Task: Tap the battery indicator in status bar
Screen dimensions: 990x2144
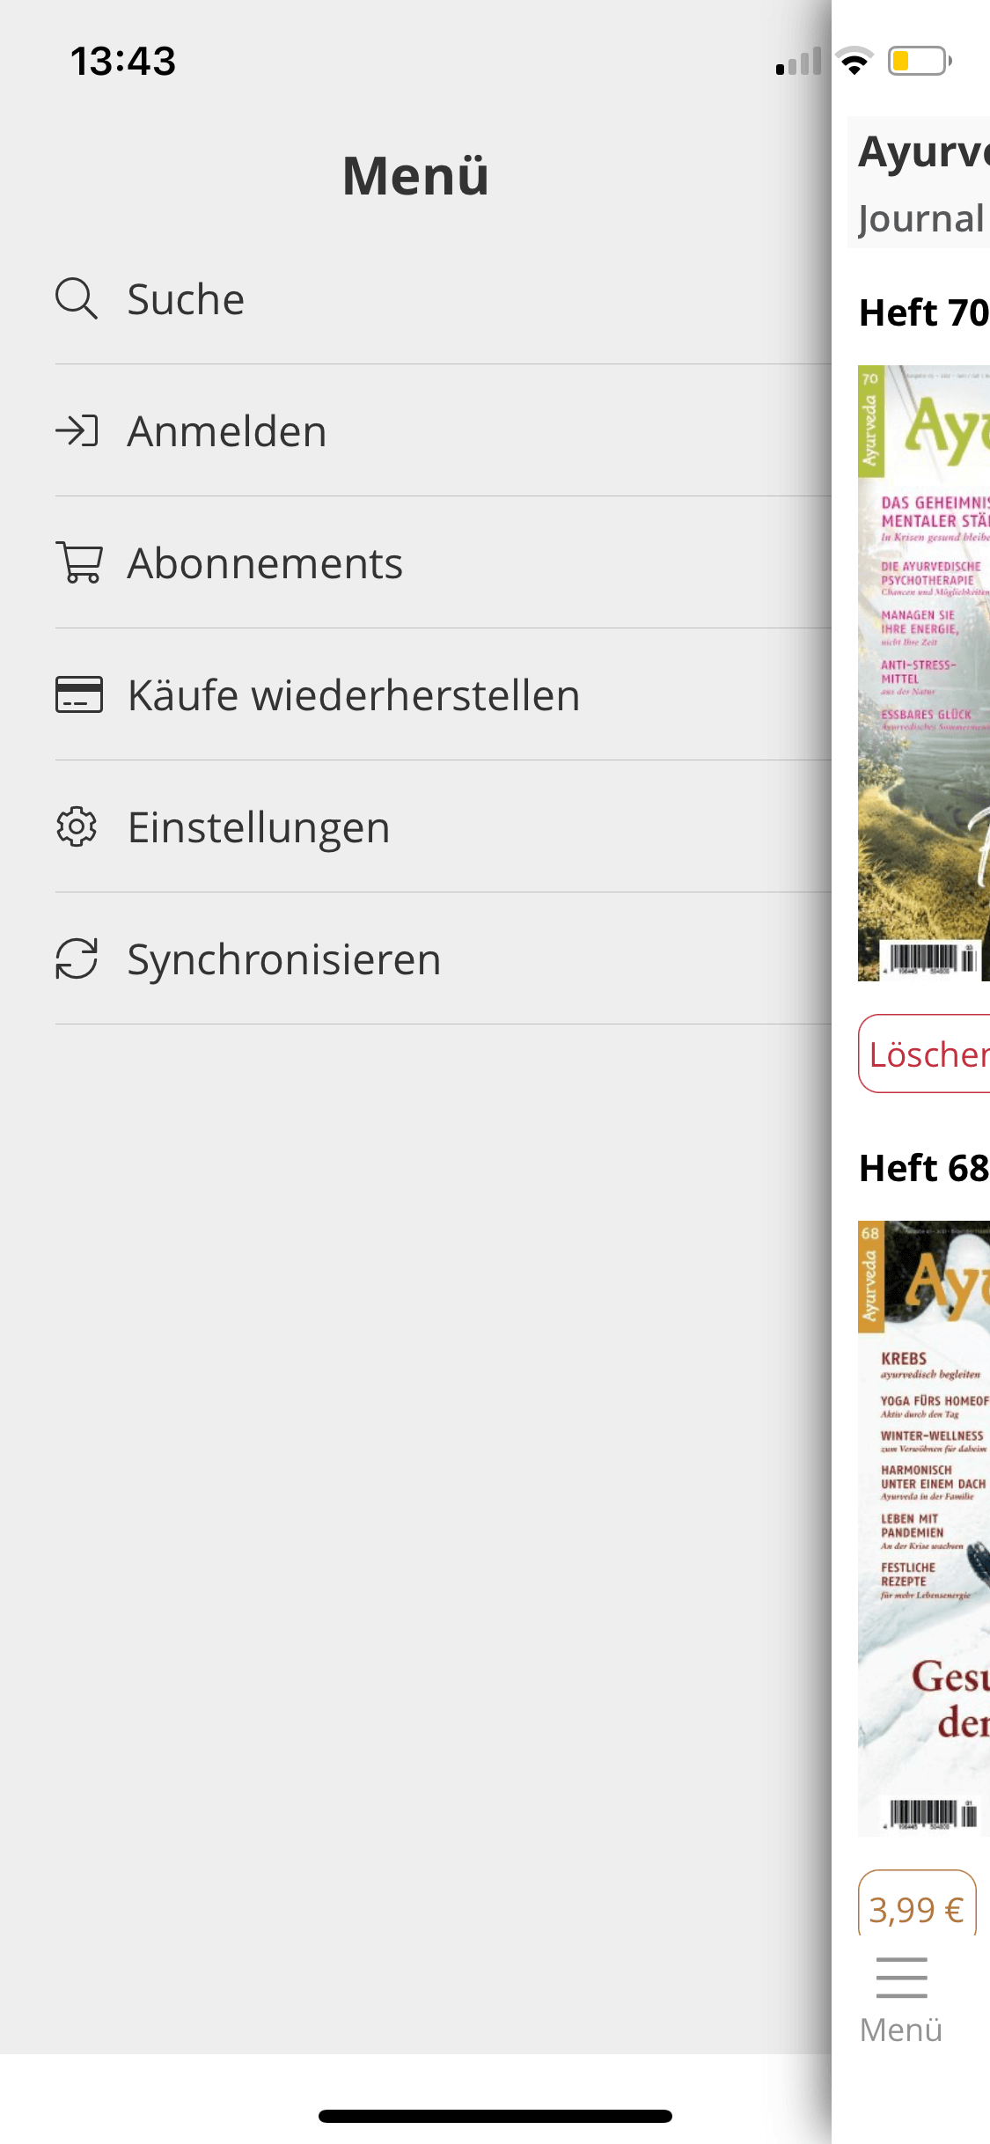Action: pos(920,61)
